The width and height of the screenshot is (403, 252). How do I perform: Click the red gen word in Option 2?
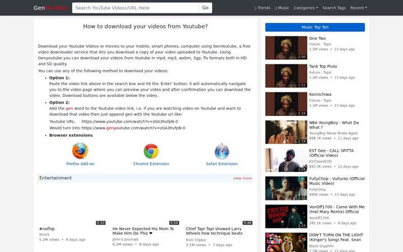click(69, 109)
